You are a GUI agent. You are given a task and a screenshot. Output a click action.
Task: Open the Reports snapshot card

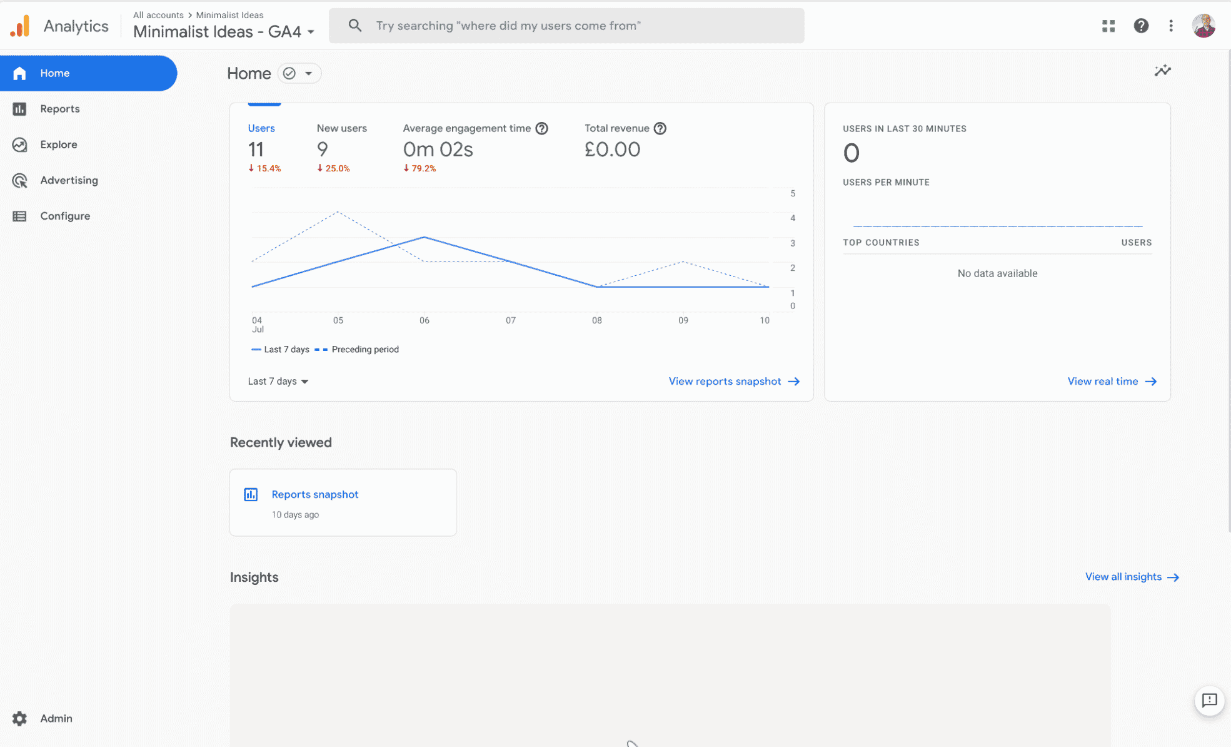(343, 502)
